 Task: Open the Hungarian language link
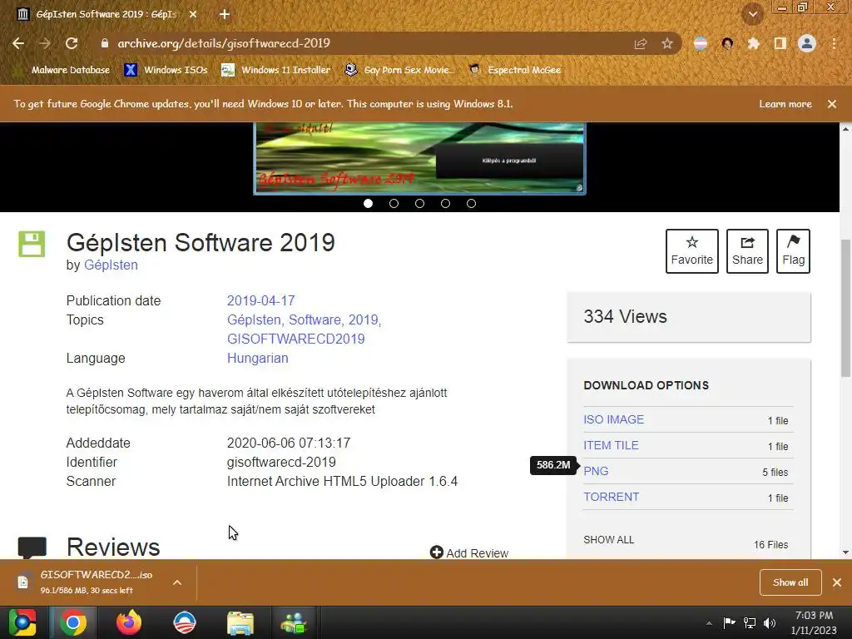(258, 358)
